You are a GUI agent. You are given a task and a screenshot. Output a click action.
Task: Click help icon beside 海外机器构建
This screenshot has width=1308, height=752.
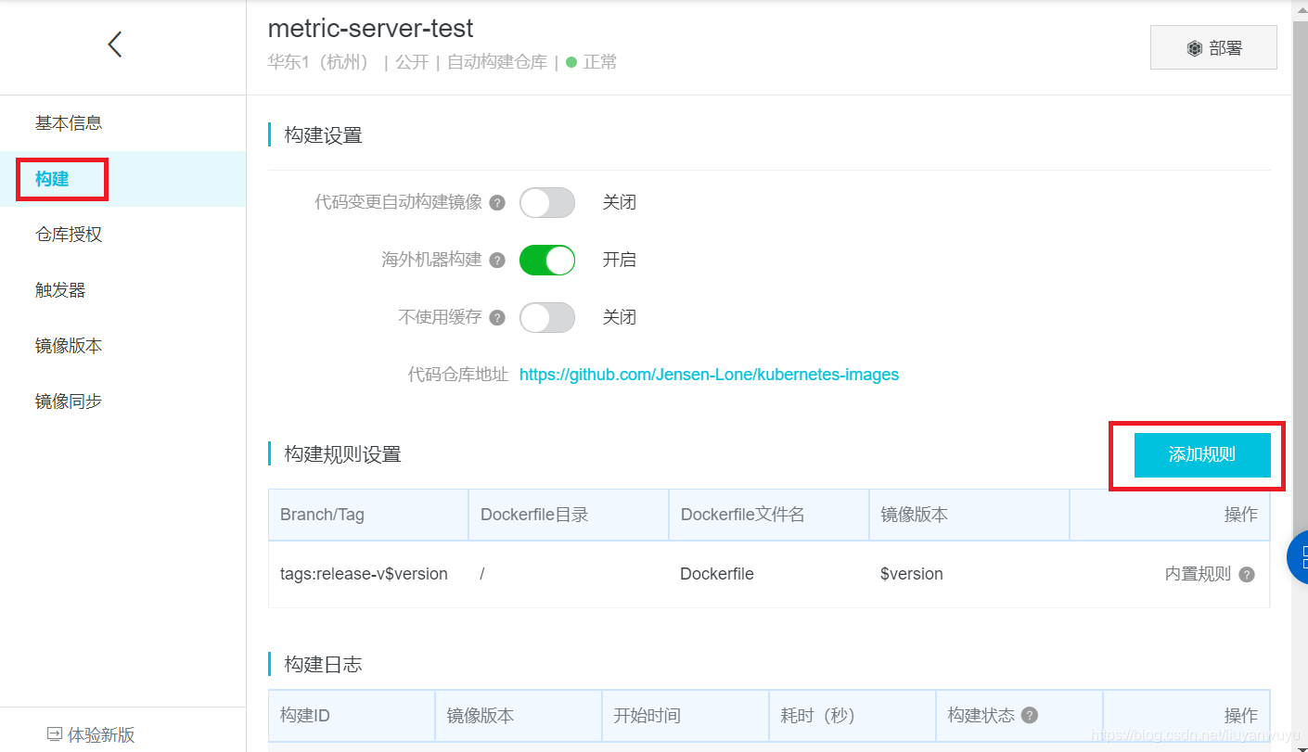[x=497, y=261]
